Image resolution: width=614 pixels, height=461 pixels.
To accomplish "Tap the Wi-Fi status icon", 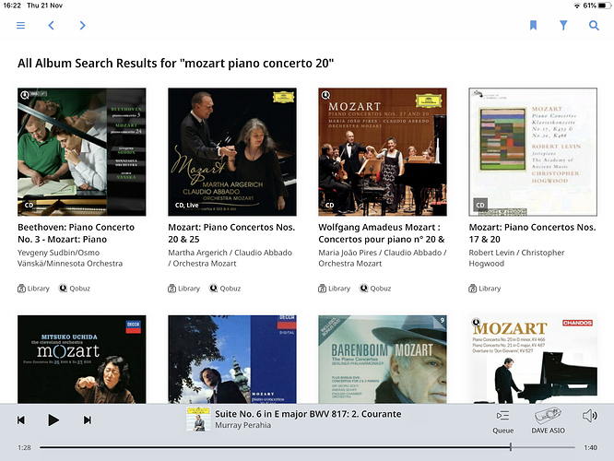I will (x=577, y=6).
